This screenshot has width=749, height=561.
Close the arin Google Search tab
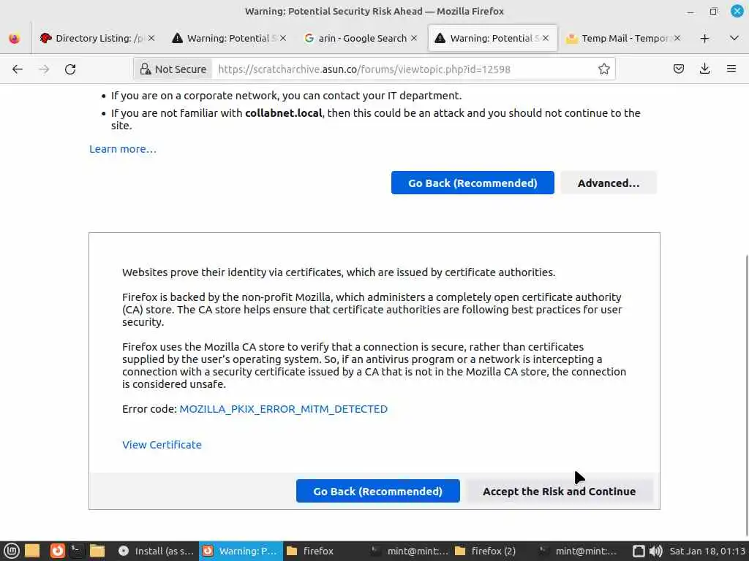click(414, 38)
